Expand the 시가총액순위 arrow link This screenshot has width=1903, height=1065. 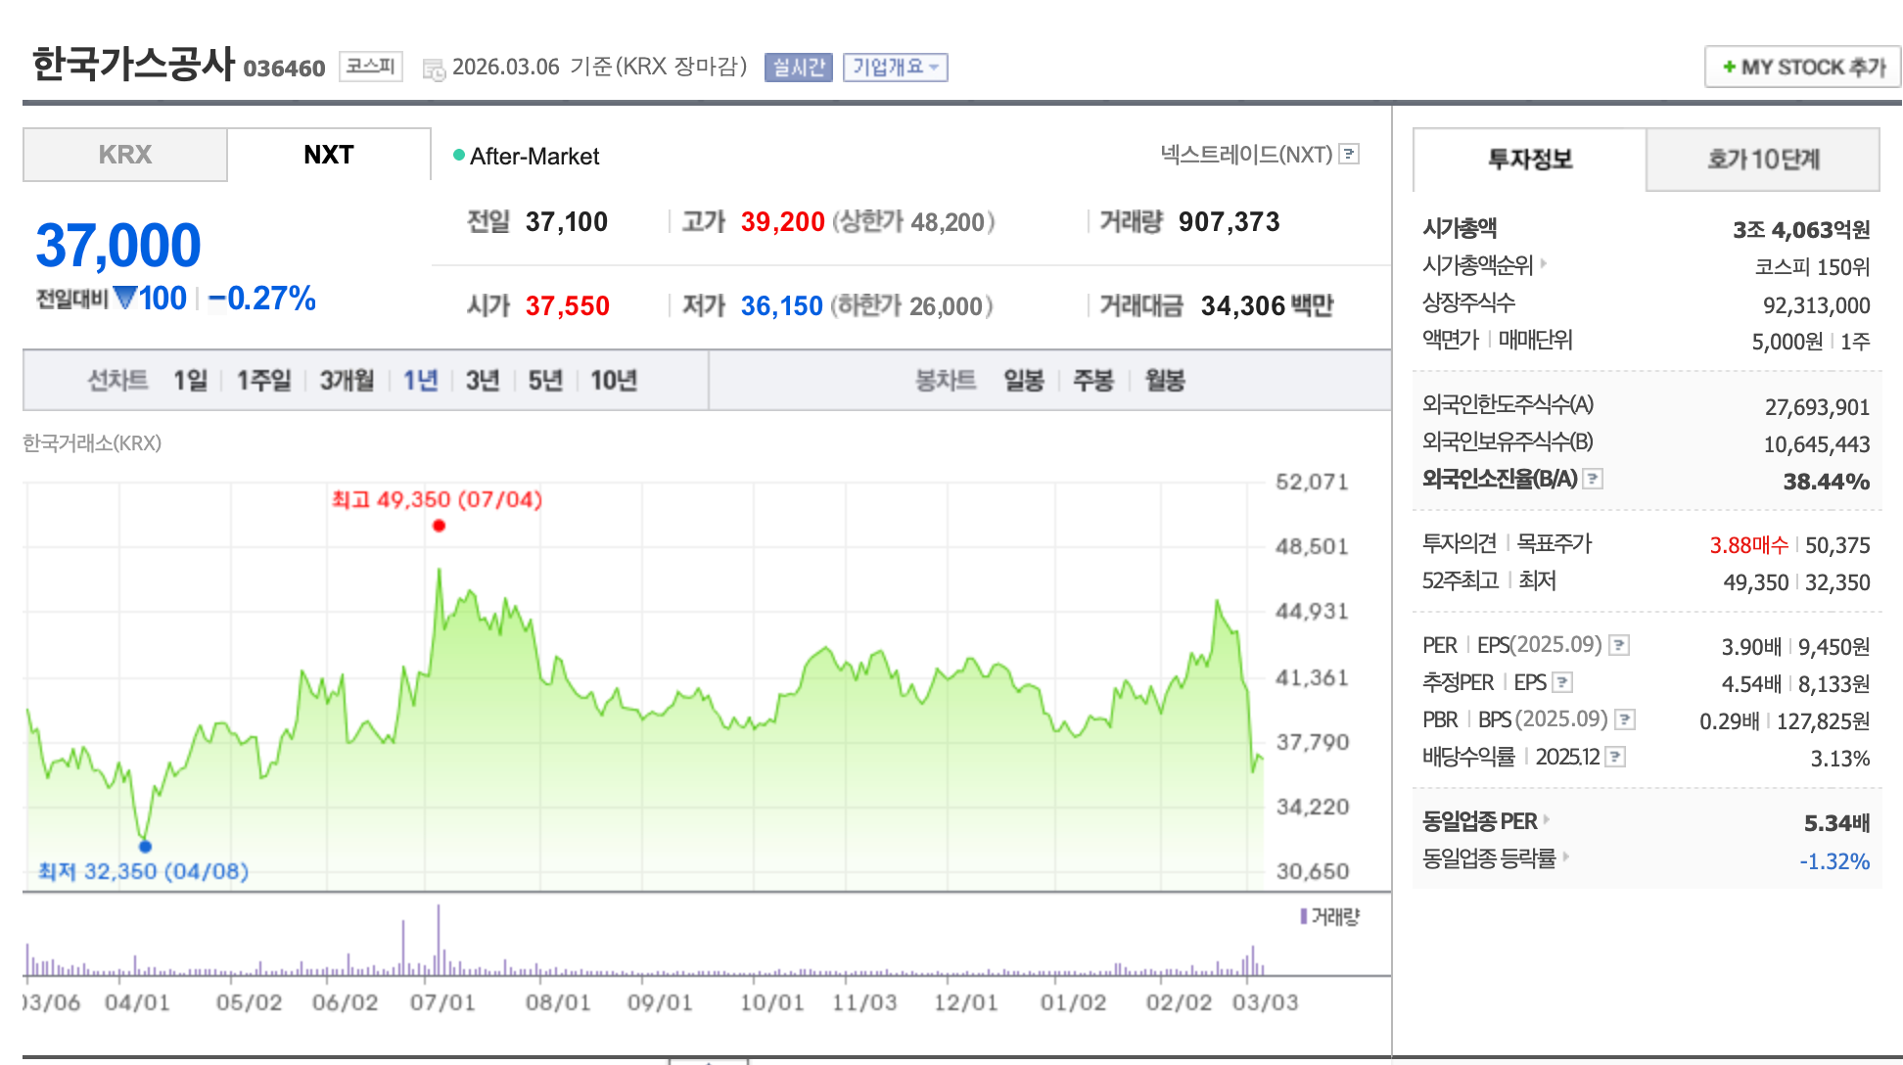coord(1544,263)
